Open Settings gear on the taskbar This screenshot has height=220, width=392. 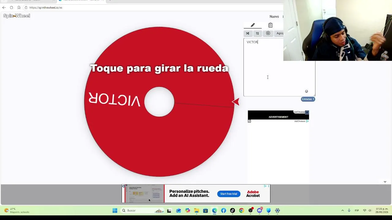tap(277, 211)
